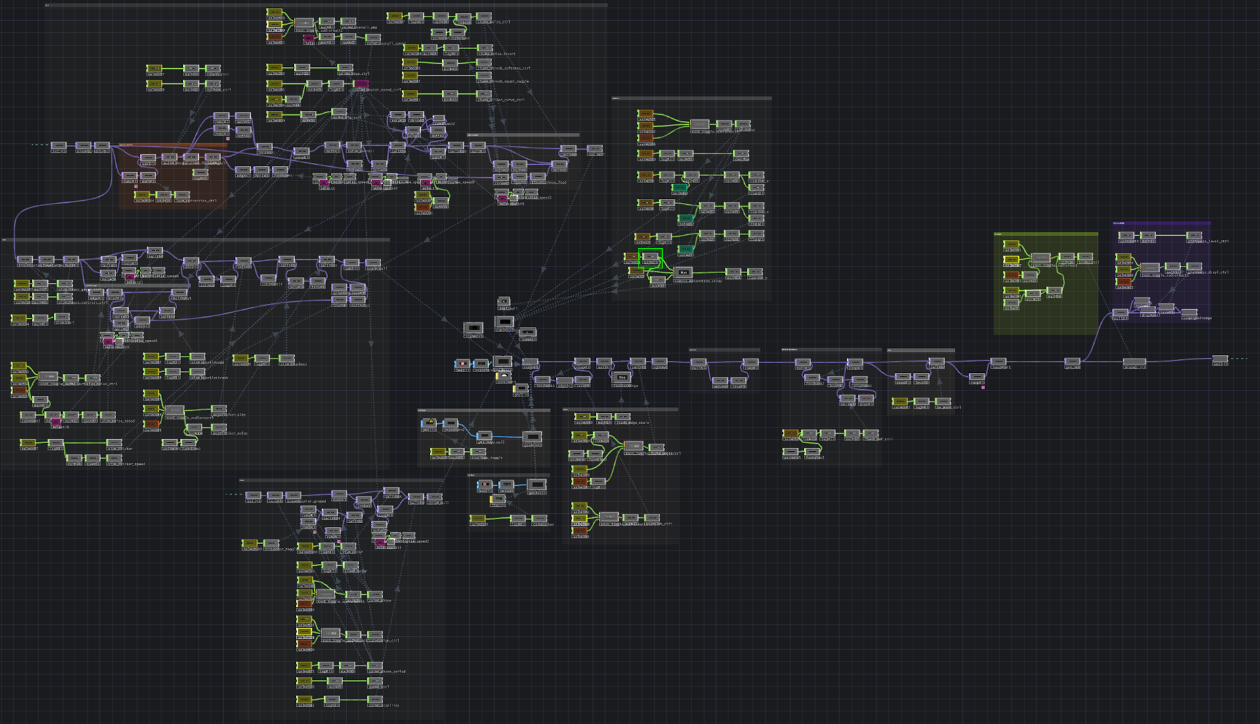The image size is (1260, 724).
Task: Select the edge_displ_ctrl null node
Action: (x=1194, y=266)
